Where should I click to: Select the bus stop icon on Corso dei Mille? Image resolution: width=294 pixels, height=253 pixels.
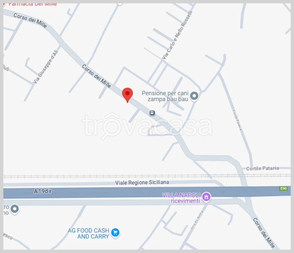(152, 113)
